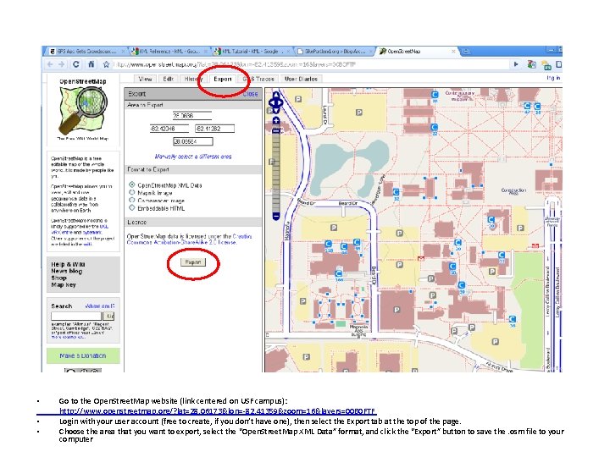Click Make a Donation

[83, 355]
